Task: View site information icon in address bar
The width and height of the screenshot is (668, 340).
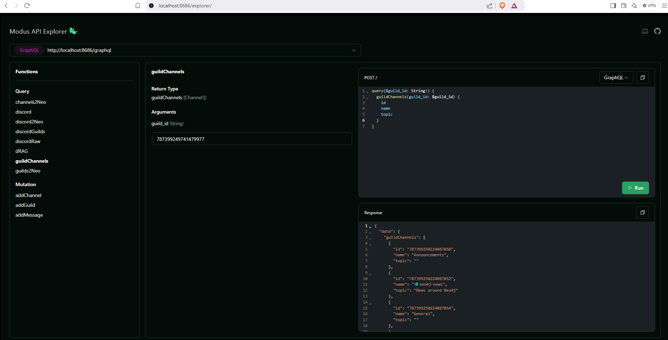Action: click(151, 6)
